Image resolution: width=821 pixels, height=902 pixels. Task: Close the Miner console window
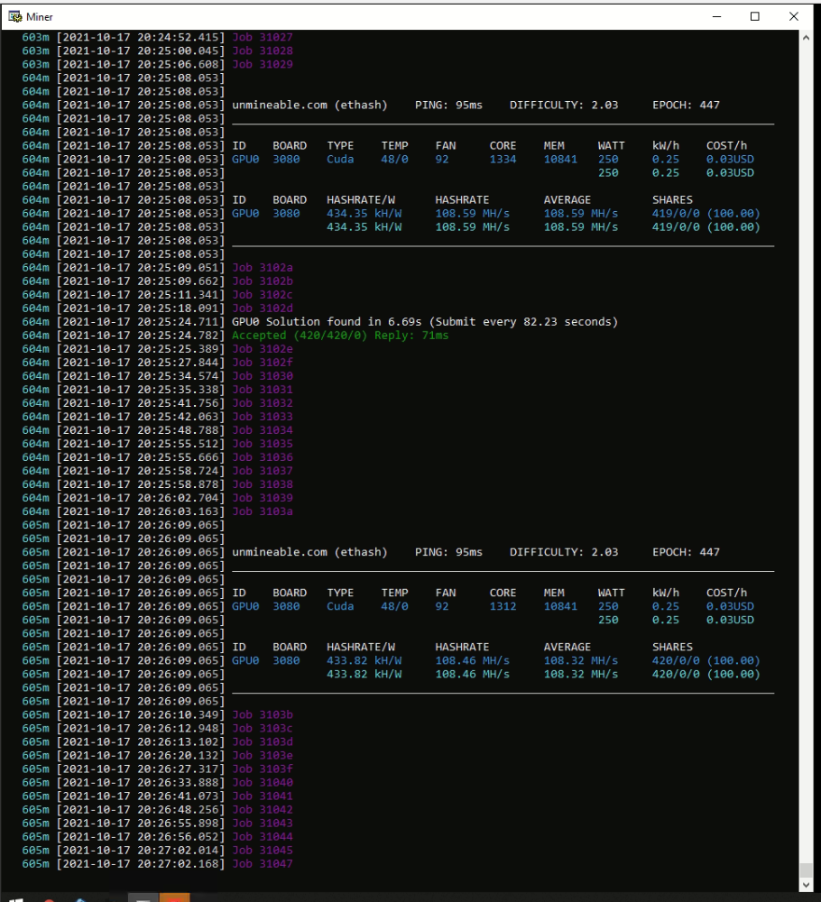pos(793,16)
